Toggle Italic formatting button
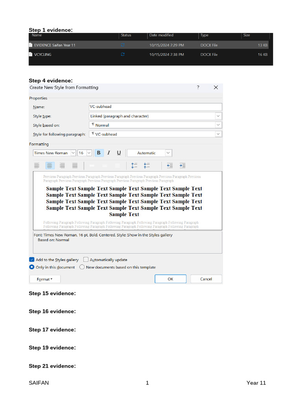Screen dimensions: 302x403 click(x=109, y=153)
